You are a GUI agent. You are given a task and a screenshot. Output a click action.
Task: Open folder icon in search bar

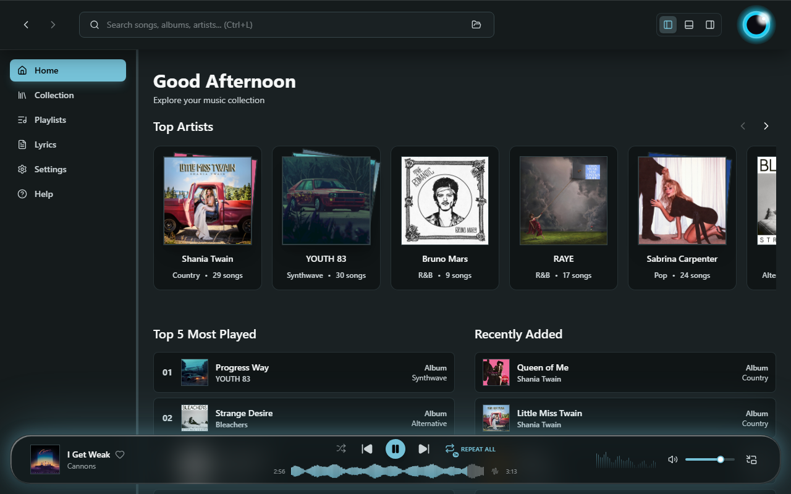coord(476,25)
